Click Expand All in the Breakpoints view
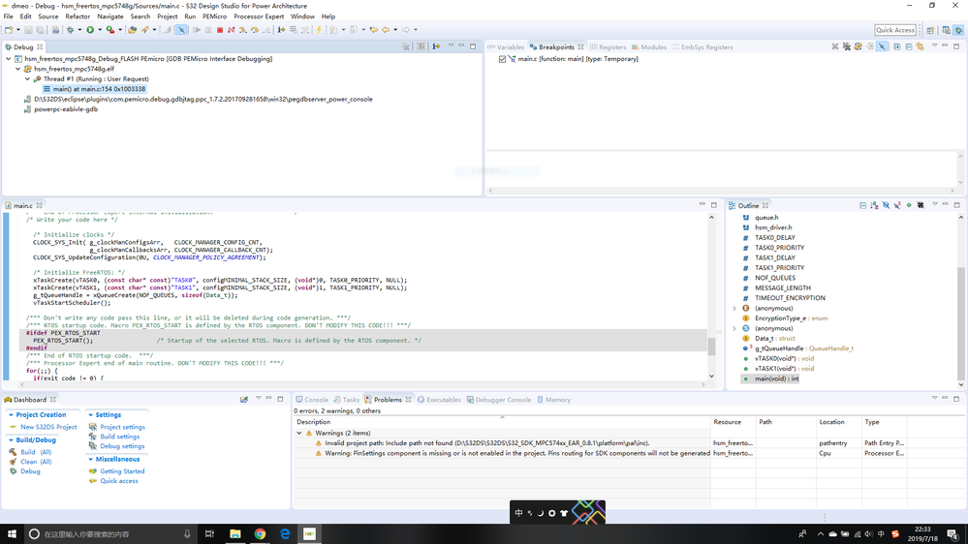 coord(897,46)
